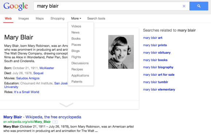
Task: Open the Saludos Amigos movie link
Action: point(28,78)
